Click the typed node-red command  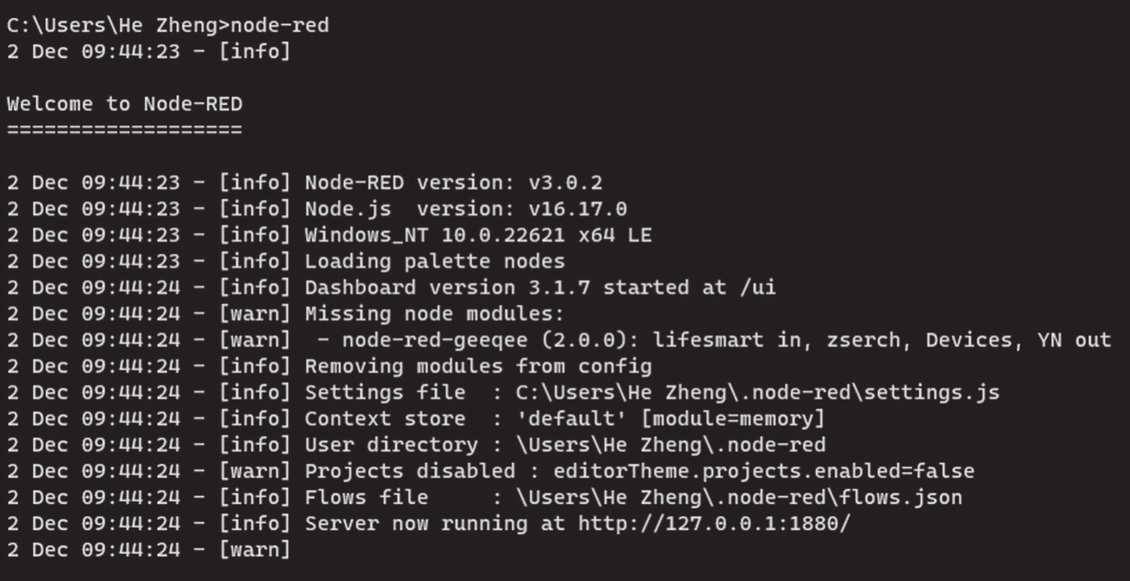point(280,25)
